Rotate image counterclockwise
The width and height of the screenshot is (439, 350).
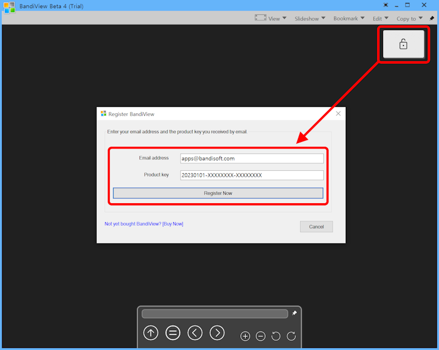[x=276, y=336]
